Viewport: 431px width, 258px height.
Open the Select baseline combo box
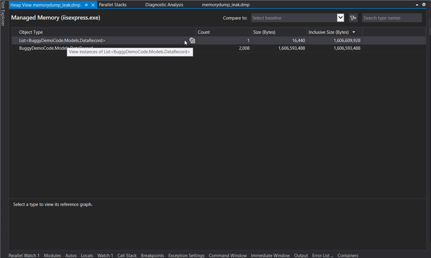pos(298,18)
